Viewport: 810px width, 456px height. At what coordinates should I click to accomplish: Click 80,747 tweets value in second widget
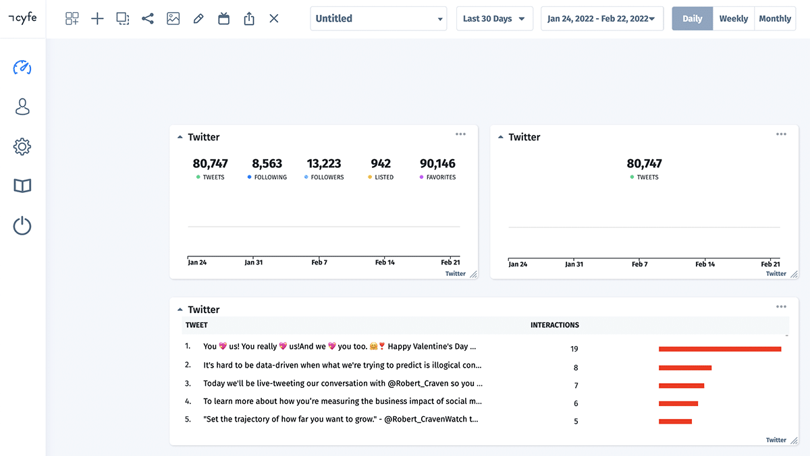point(645,163)
